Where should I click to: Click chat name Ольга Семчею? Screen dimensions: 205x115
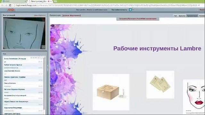[x=10, y=83]
